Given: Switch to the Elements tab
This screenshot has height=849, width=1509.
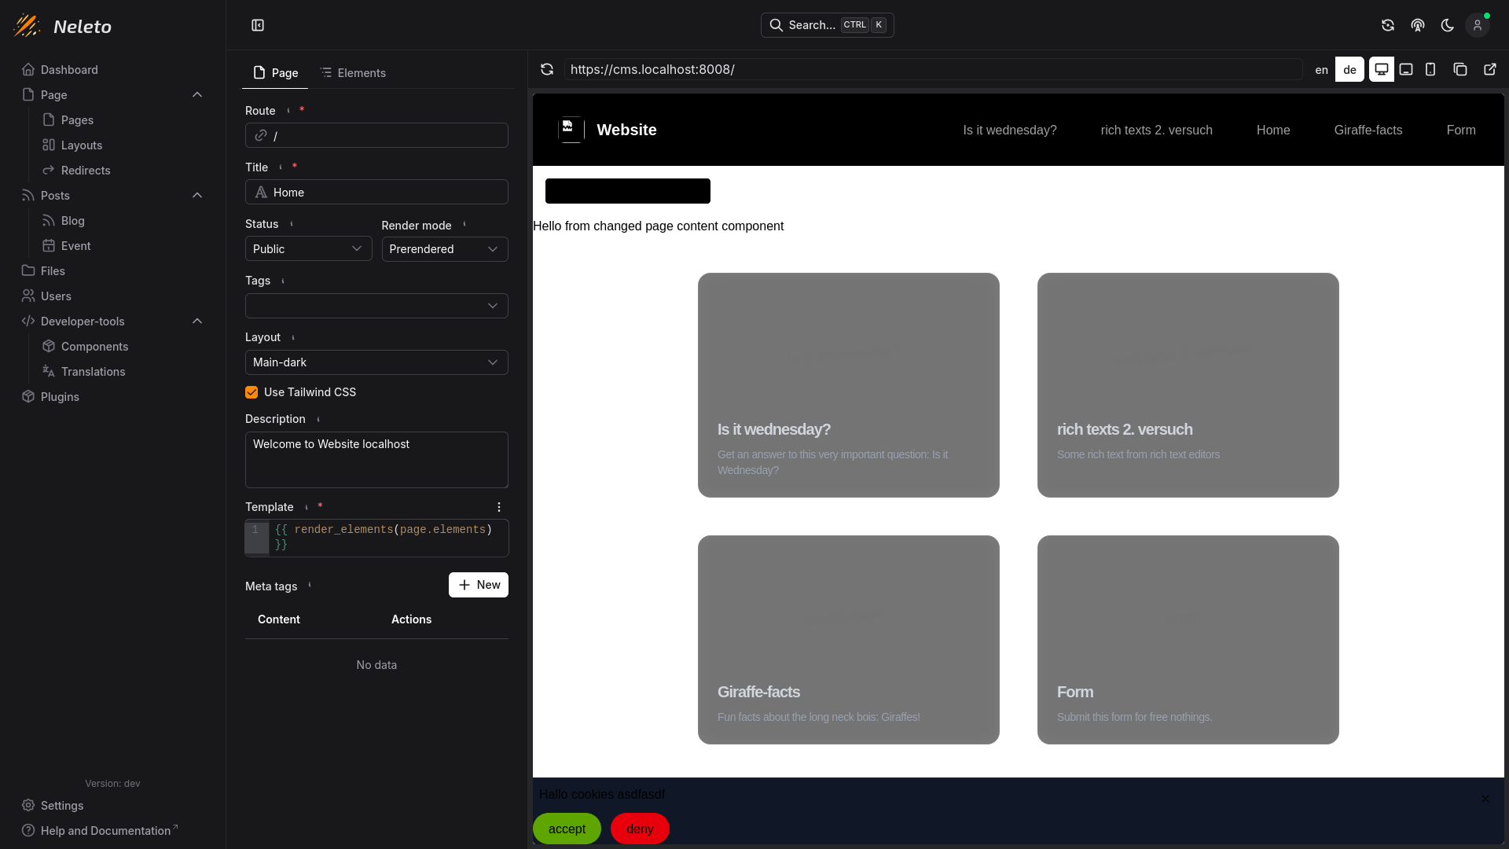Looking at the screenshot, I should [354, 73].
